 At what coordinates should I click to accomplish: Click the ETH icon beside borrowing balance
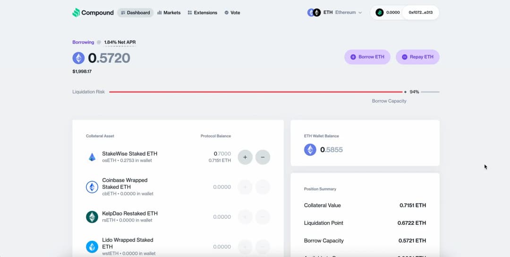pyautogui.click(x=78, y=58)
